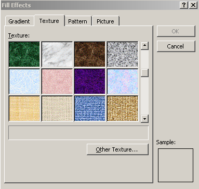
Task: Choose the white marble texture
Action: pyautogui.click(x=57, y=54)
